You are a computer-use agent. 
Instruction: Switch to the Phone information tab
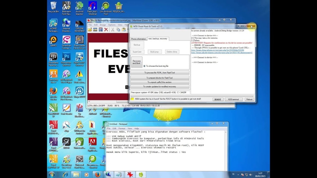138,39
